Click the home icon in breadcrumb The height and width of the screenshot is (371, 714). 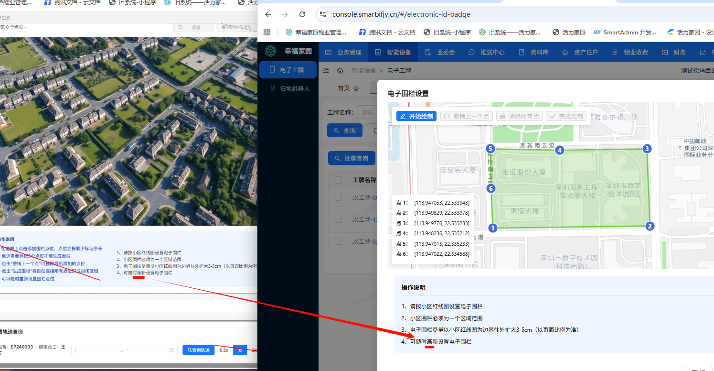tap(340, 70)
